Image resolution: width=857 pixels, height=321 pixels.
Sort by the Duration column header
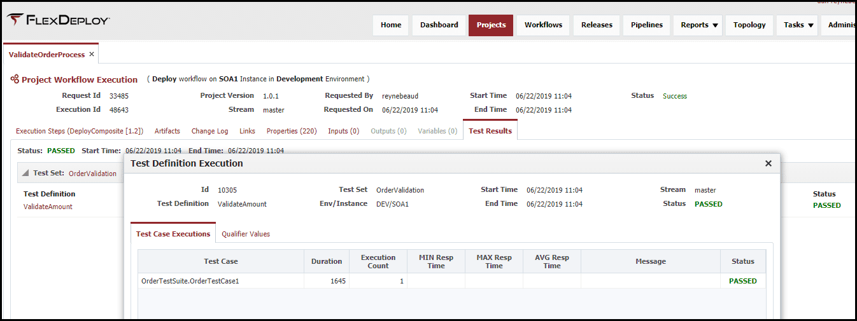pyautogui.click(x=327, y=261)
